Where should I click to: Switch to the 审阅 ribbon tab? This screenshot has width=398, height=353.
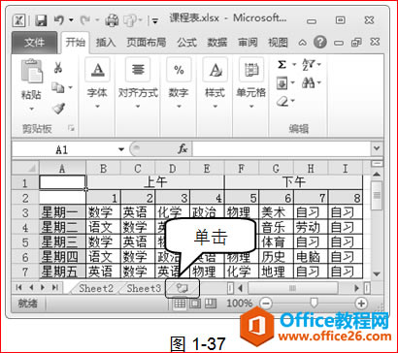tap(248, 43)
